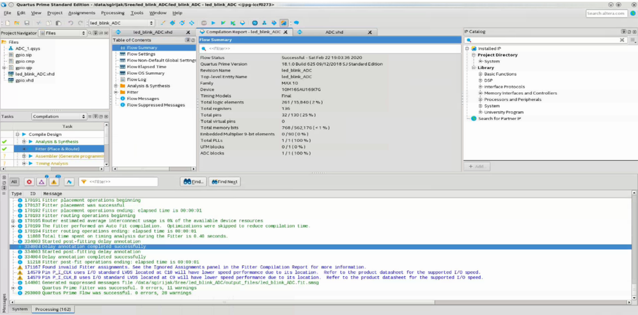This screenshot has height=315, width=638.
Task: Click the Find... button in messages panel
Action: (193, 182)
